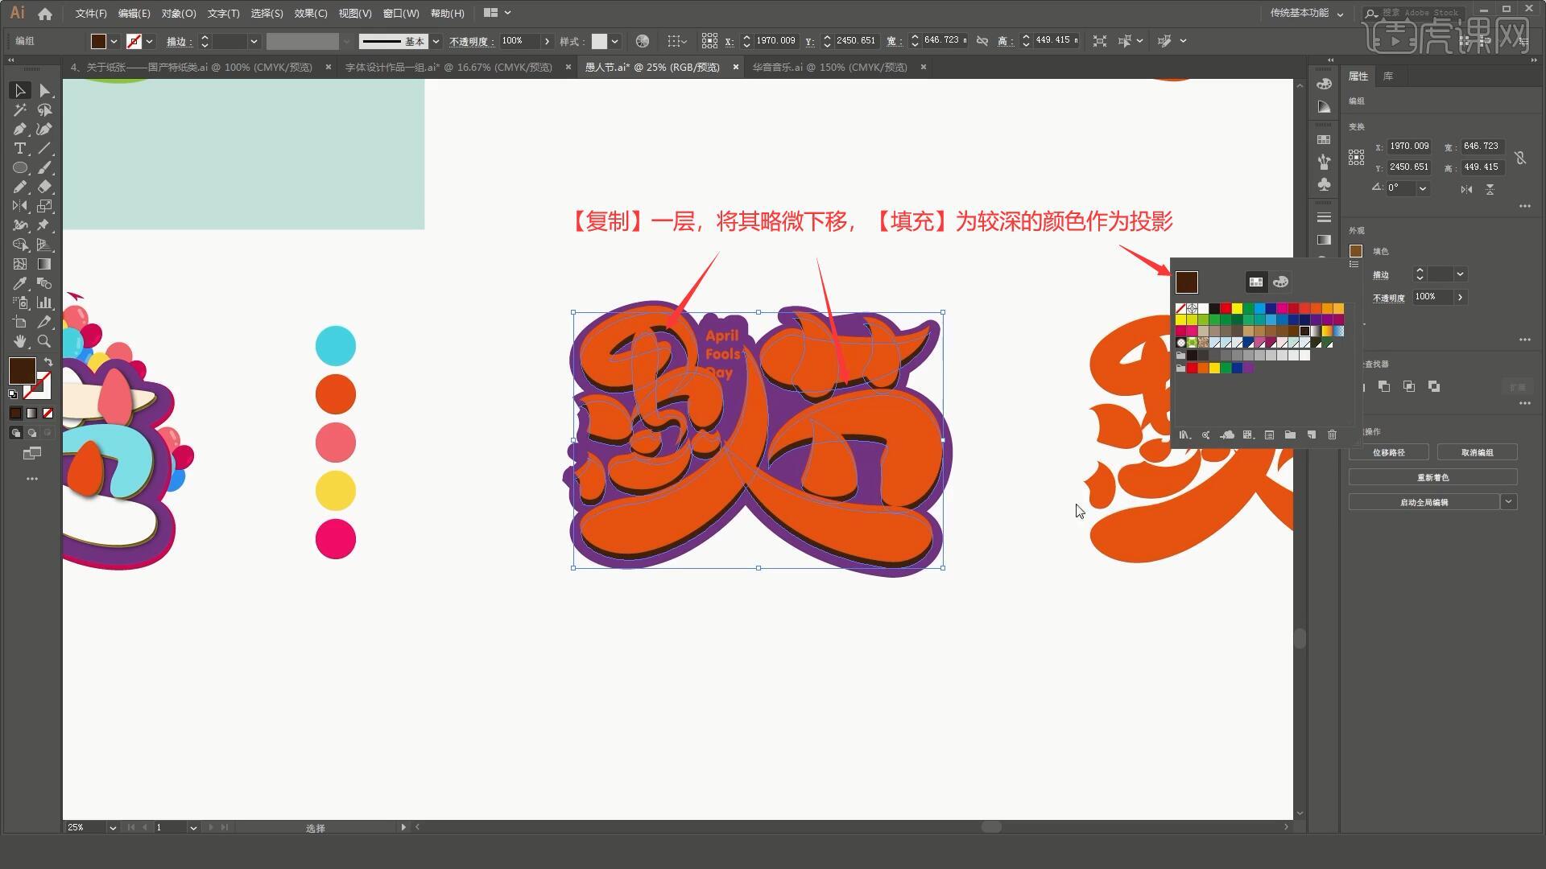
Task: Click the Reflect tool icon
Action: tap(18, 207)
